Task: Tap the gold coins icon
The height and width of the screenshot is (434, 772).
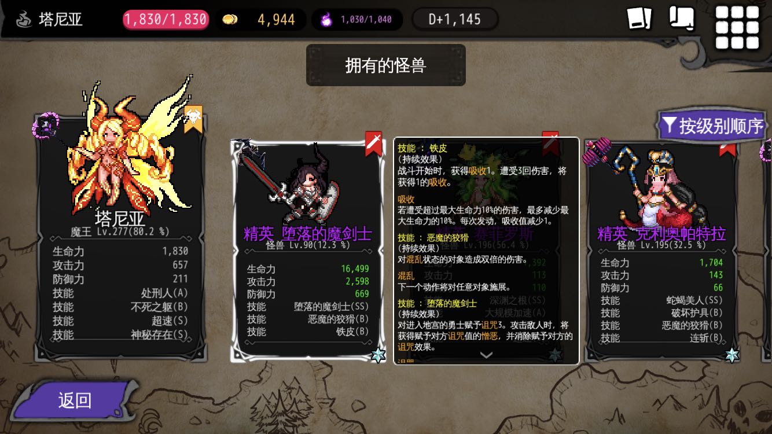Action: click(x=230, y=20)
